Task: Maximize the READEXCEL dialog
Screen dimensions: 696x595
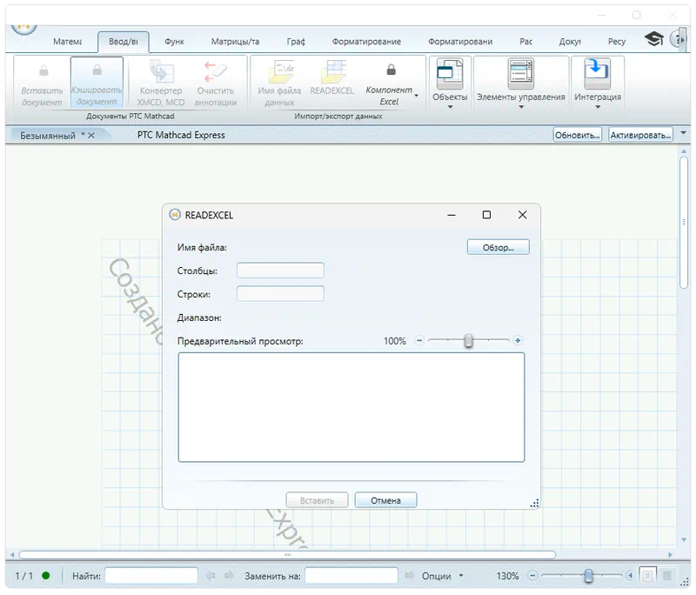Action: point(486,215)
